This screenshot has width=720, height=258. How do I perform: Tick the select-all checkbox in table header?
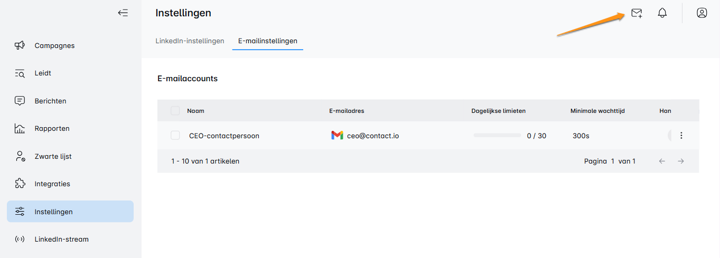(x=175, y=111)
